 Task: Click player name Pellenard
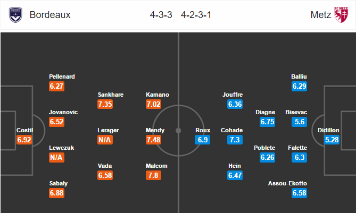(62, 76)
